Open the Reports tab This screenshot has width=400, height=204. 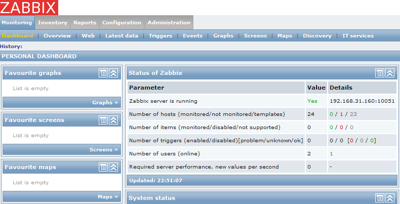click(85, 22)
